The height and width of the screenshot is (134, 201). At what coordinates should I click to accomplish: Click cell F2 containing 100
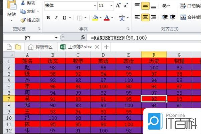tap(154, 67)
